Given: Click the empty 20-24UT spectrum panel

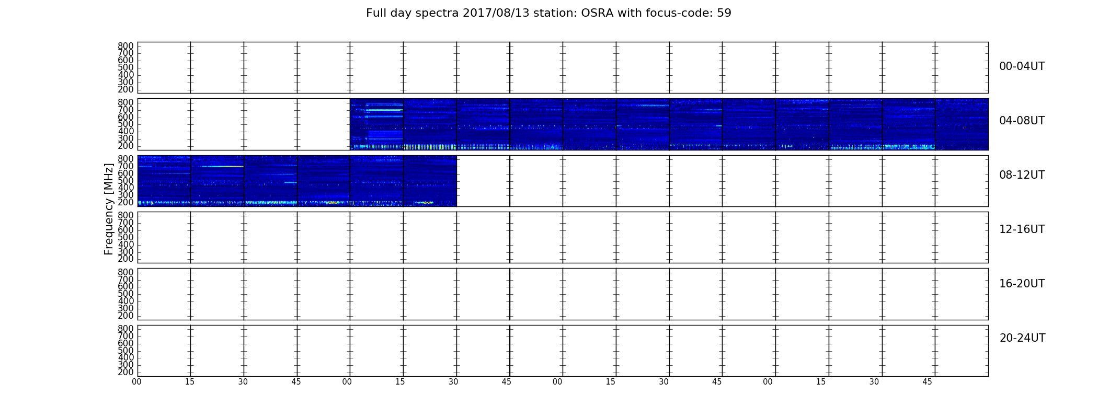Looking at the screenshot, I should (563, 351).
